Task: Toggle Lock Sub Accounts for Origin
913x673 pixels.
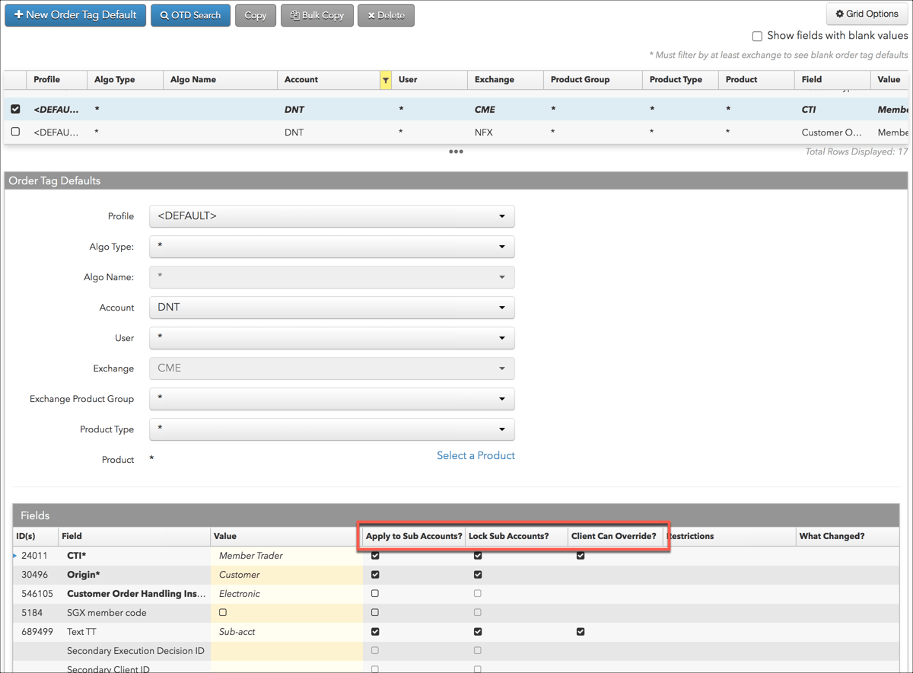Action: pos(478,575)
